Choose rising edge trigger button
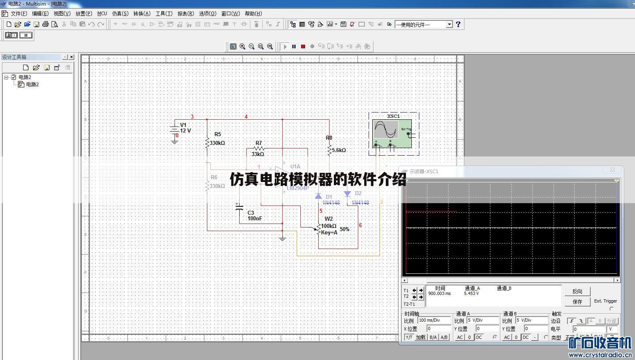This screenshot has height=360, width=635. click(x=572, y=321)
